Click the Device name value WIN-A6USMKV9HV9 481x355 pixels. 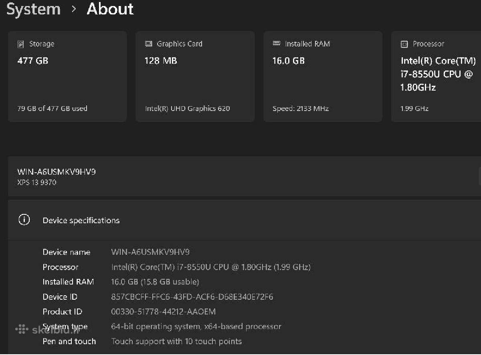(150, 252)
